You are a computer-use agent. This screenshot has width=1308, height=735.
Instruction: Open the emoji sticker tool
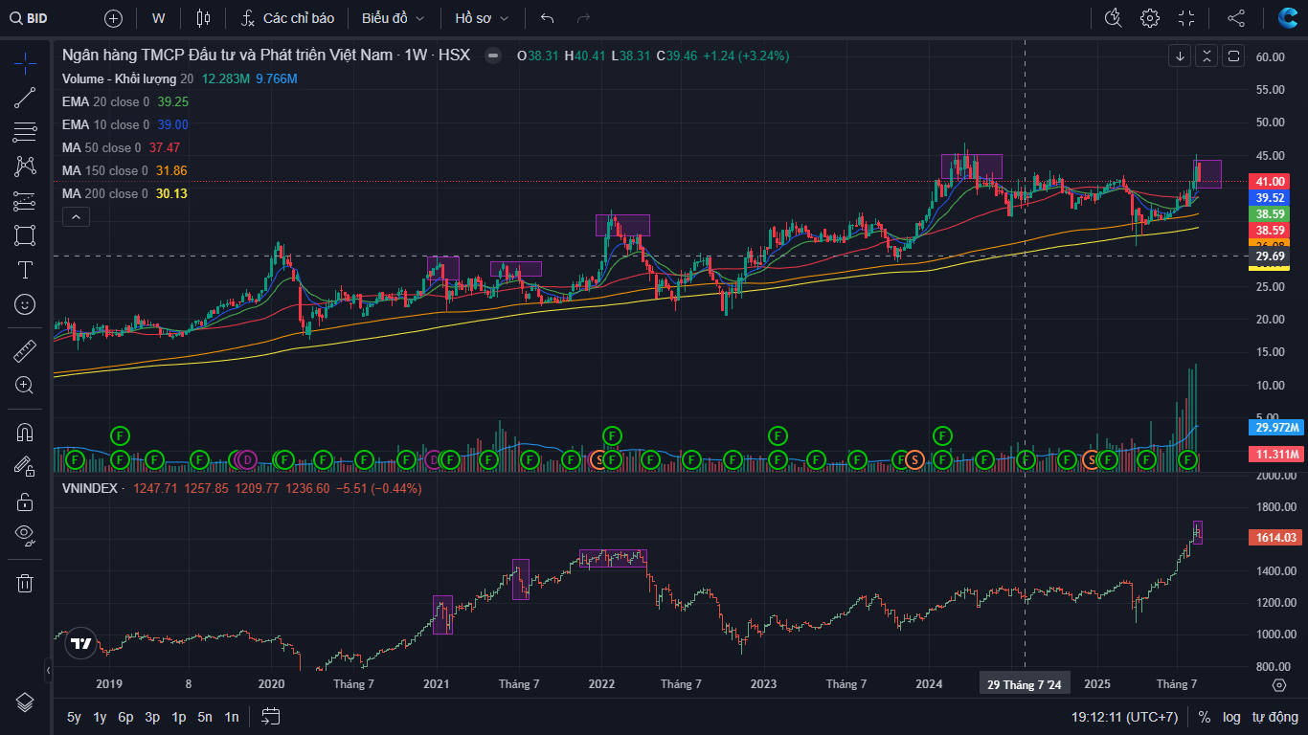(x=25, y=304)
